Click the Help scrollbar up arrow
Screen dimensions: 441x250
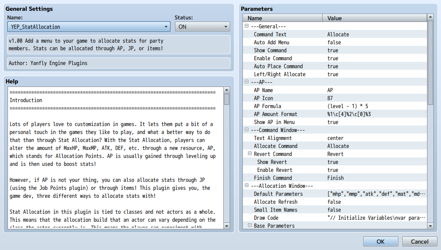point(227,90)
